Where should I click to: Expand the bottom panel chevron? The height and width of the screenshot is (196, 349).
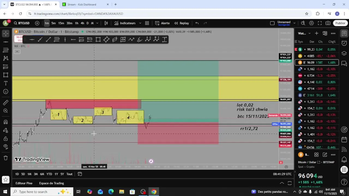282,183
